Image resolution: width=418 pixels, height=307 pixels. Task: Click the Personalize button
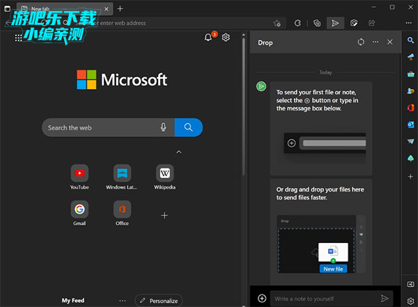158,301
